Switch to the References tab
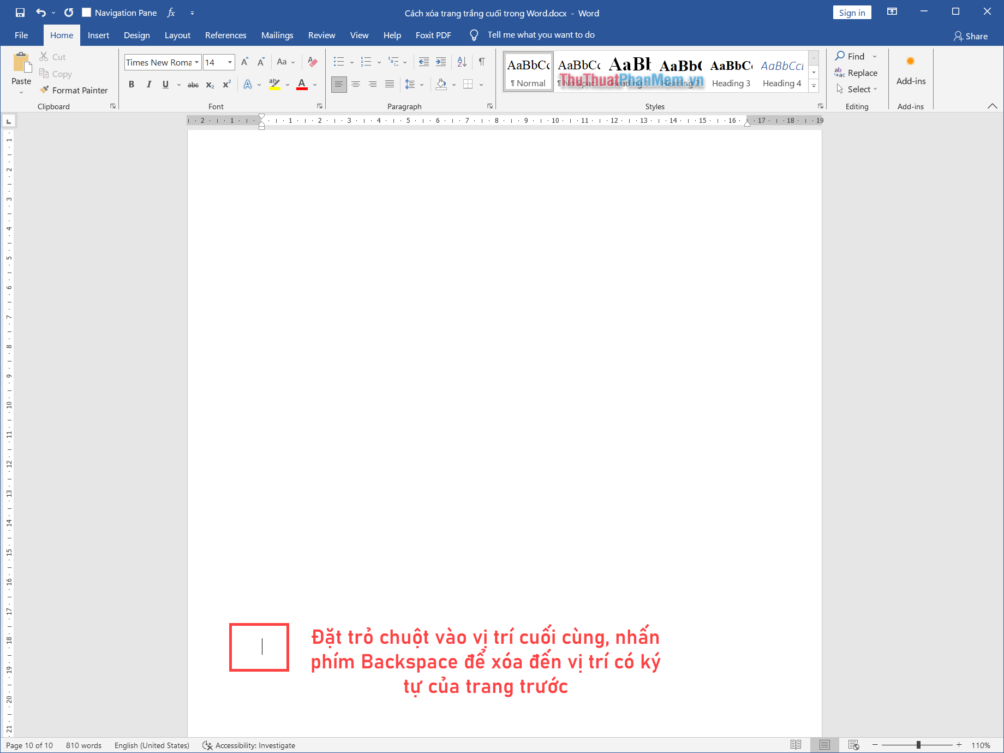Viewport: 1004px width, 753px height. (225, 35)
